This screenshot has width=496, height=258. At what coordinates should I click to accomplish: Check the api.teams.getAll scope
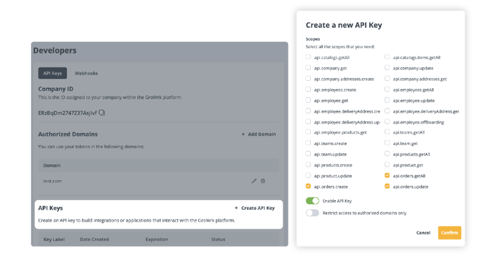pos(387,132)
